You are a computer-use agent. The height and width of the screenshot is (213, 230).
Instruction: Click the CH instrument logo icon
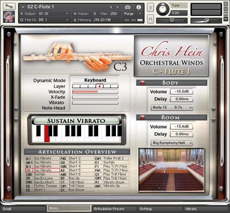pyautogui.click(x=9, y=17)
